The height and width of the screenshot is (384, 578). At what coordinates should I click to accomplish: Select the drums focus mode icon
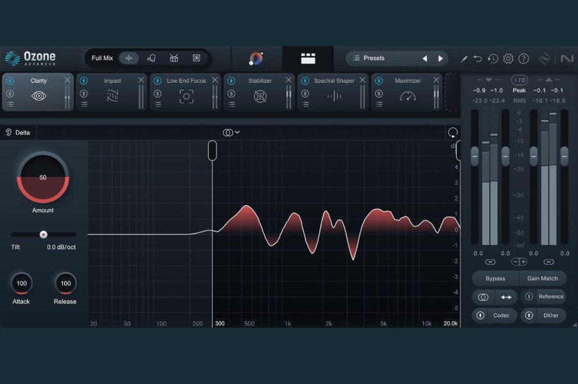click(174, 58)
